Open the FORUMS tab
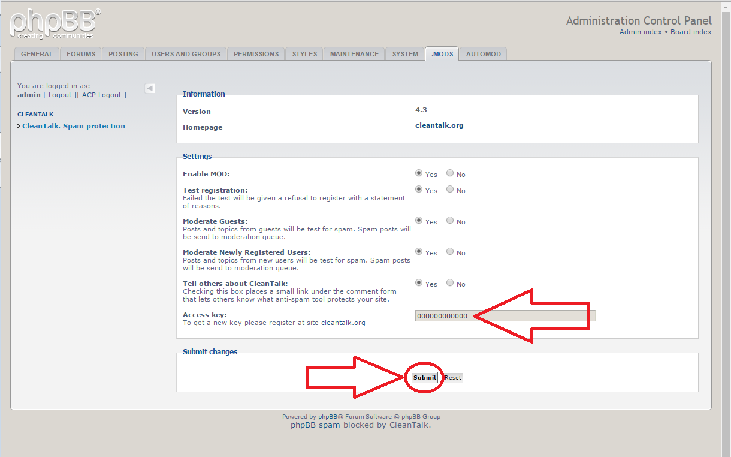Image resolution: width=731 pixels, height=457 pixels. tap(80, 53)
